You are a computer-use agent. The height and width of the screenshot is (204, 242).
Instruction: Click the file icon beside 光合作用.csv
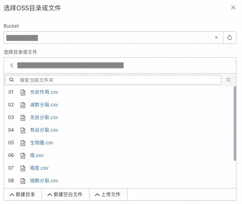[x=23, y=92]
